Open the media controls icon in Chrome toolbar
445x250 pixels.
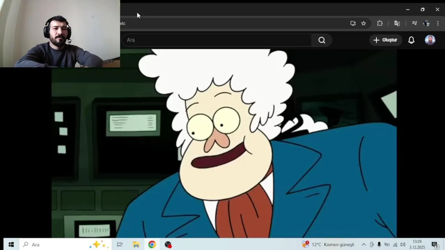pos(414,23)
